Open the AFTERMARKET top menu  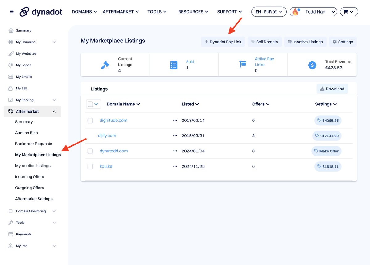tap(121, 12)
